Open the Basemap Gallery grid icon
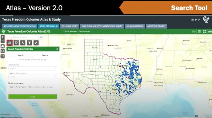The height and width of the screenshot is (118, 212). tap(205, 31)
